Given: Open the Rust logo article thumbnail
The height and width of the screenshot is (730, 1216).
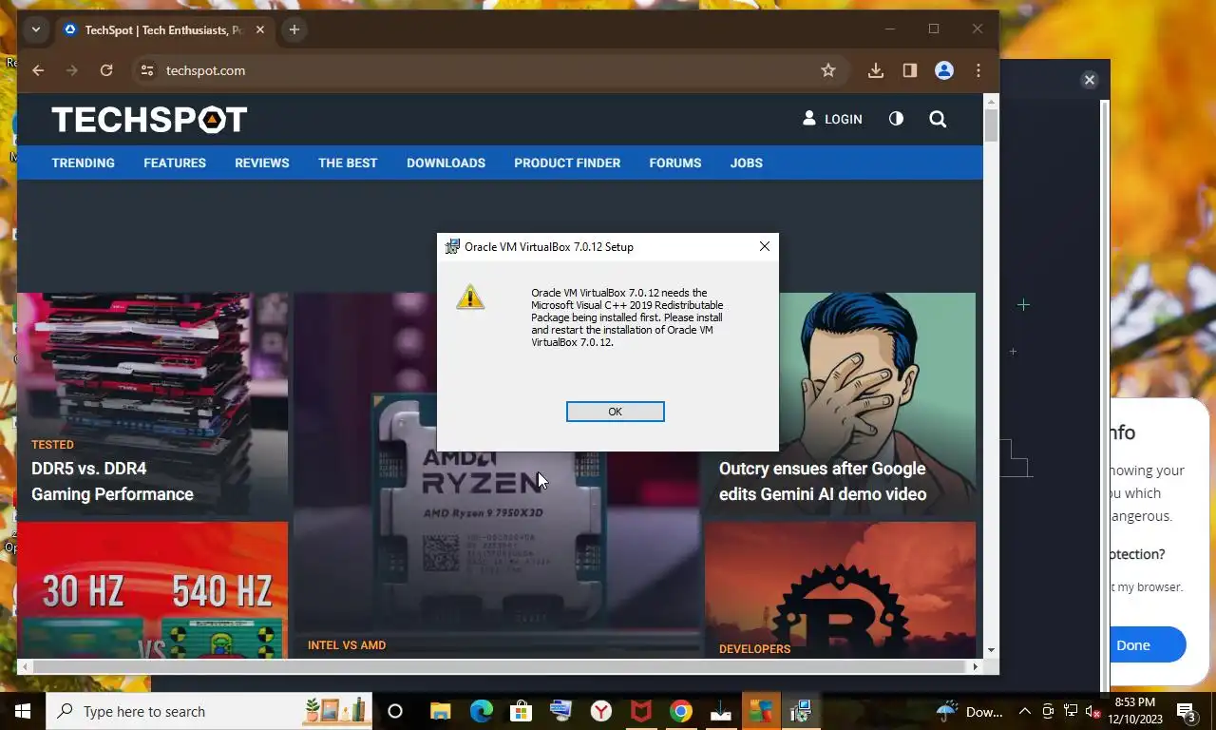Looking at the screenshot, I should (x=840, y=589).
